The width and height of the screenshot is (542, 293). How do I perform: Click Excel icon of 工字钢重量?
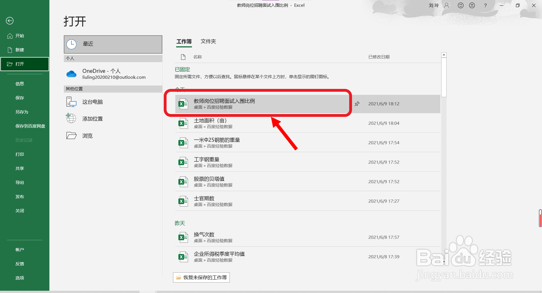point(183,162)
